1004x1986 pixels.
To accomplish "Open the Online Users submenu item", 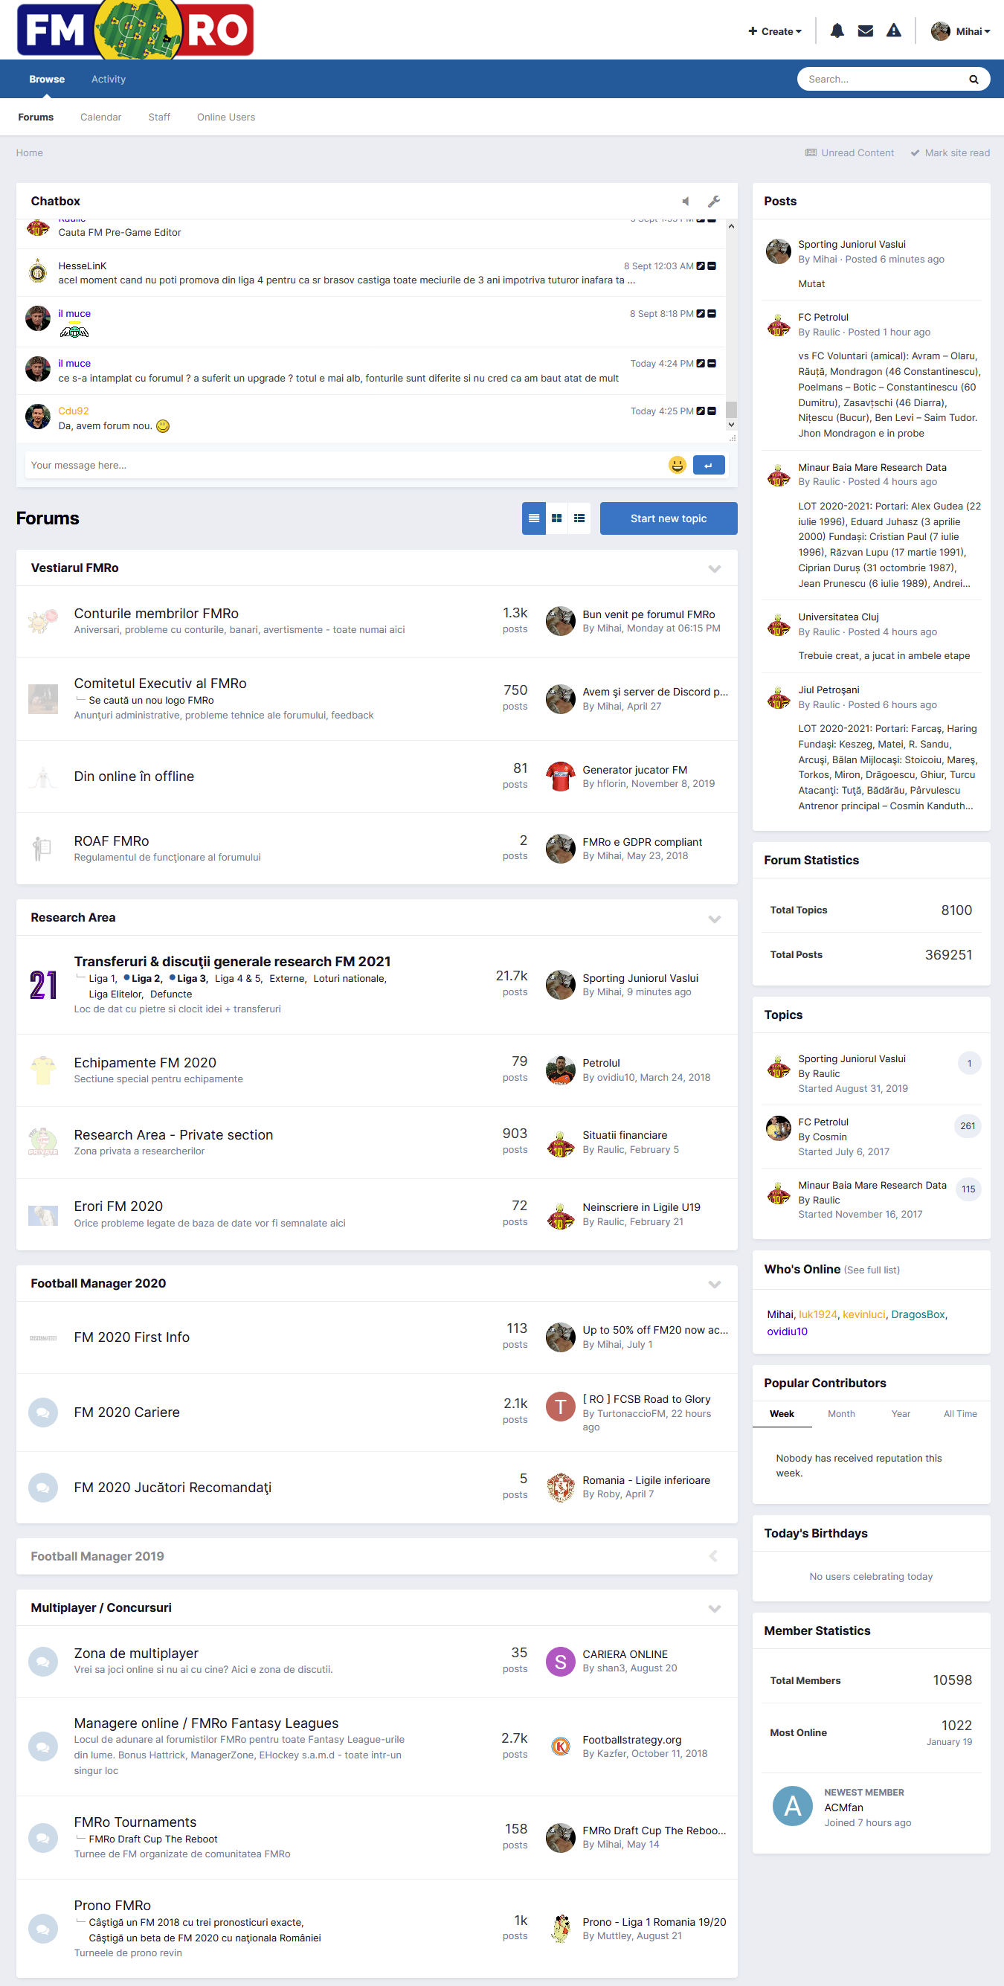I will pos(226,118).
